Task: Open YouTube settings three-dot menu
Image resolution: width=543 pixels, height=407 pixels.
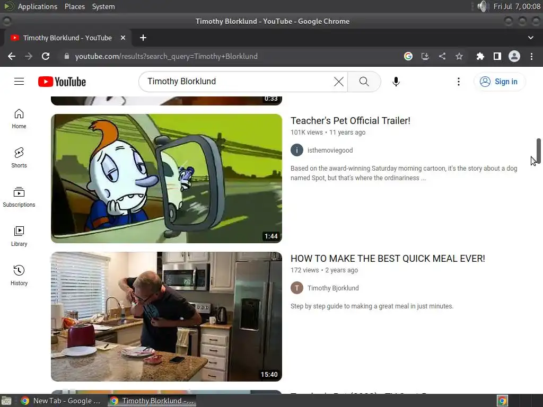Action: pyautogui.click(x=459, y=82)
